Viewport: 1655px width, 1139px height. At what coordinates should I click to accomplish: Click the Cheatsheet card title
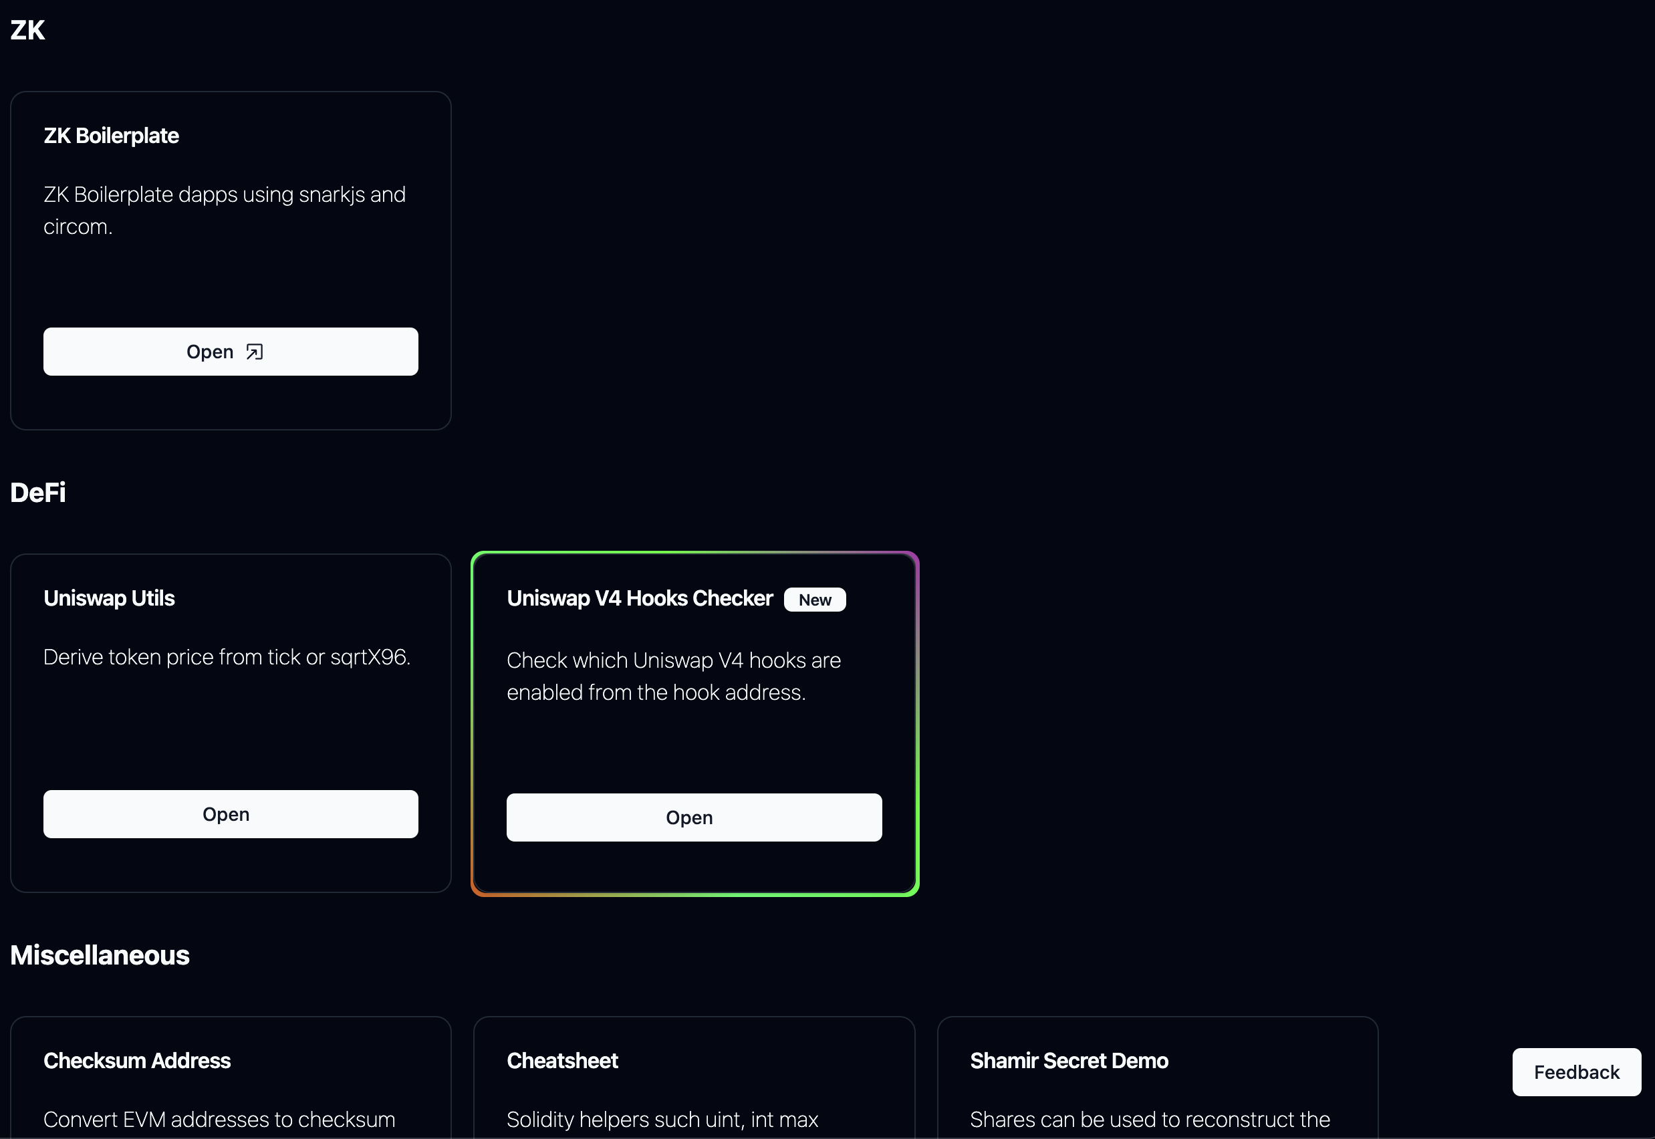(x=562, y=1061)
